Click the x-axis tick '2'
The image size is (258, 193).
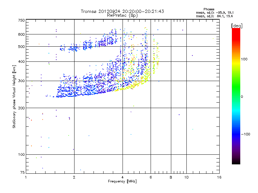(x=74, y=177)
